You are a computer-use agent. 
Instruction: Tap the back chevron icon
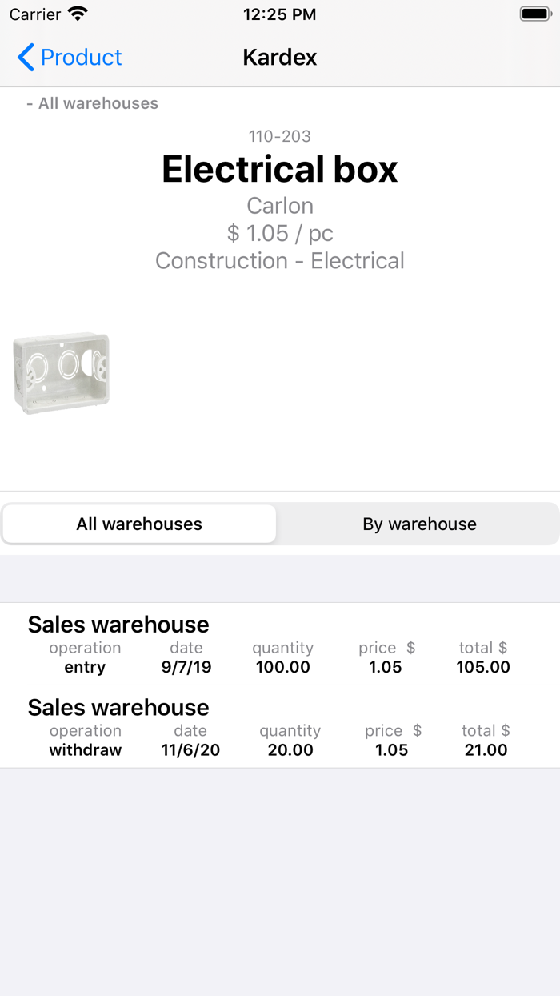[x=26, y=58]
